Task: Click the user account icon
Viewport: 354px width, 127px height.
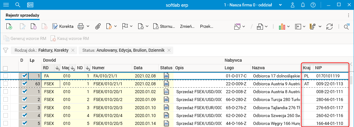Action: click(293, 5)
